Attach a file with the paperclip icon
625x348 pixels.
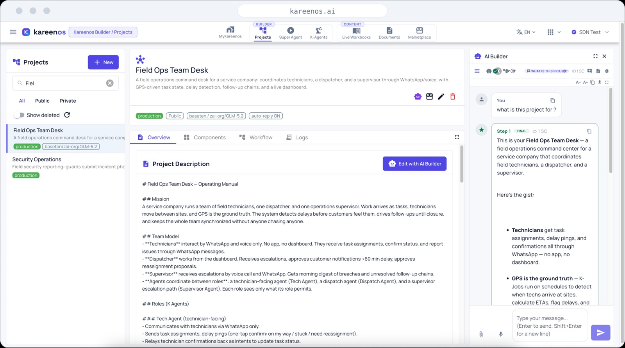(481, 334)
